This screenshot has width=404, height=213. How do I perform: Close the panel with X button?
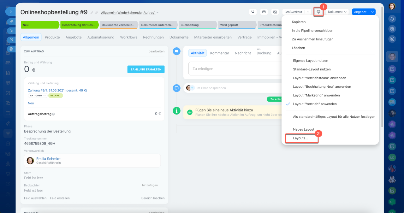(11, 11)
